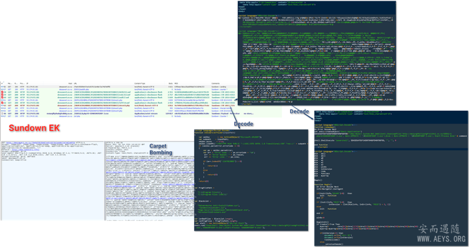
Task: Click the Decode label near lower-right code panel
Action: (299, 111)
